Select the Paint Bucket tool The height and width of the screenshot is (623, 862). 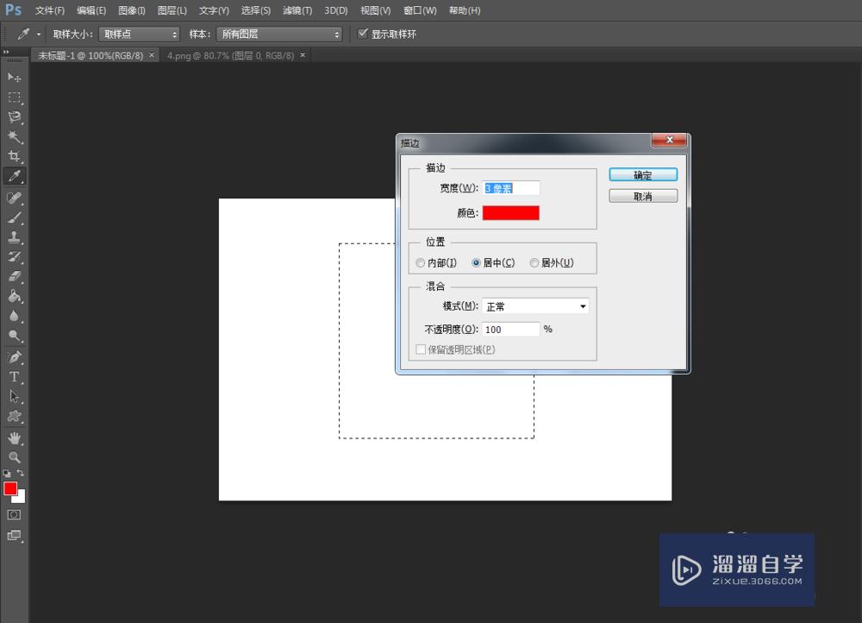[x=15, y=297]
